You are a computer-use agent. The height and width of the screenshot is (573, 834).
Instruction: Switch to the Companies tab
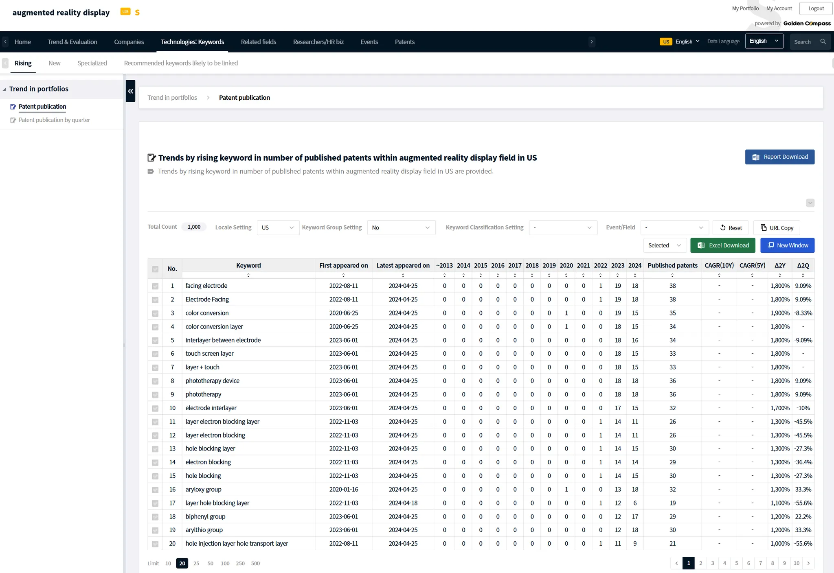tap(129, 42)
